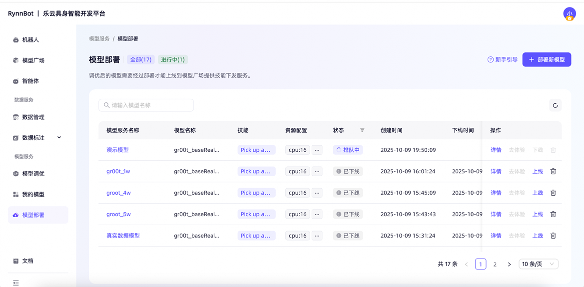Expand resource config ellipsis for 演示模型
584x287 pixels.
[x=317, y=150]
